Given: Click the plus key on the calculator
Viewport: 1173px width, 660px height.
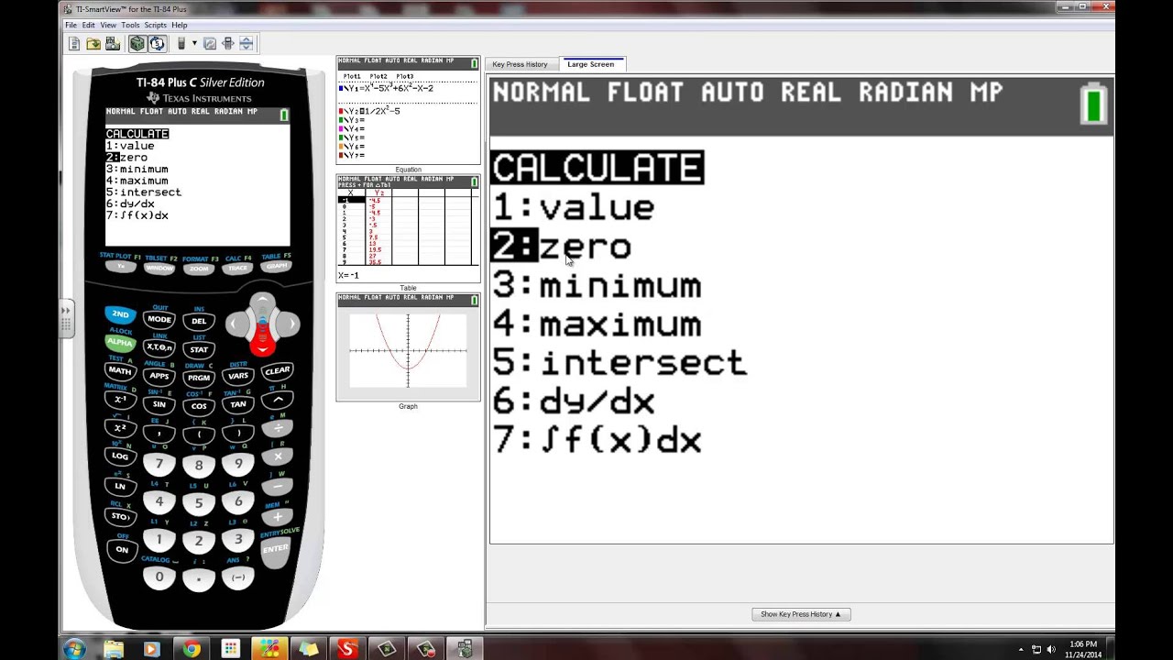Looking at the screenshot, I should (x=277, y=517).
